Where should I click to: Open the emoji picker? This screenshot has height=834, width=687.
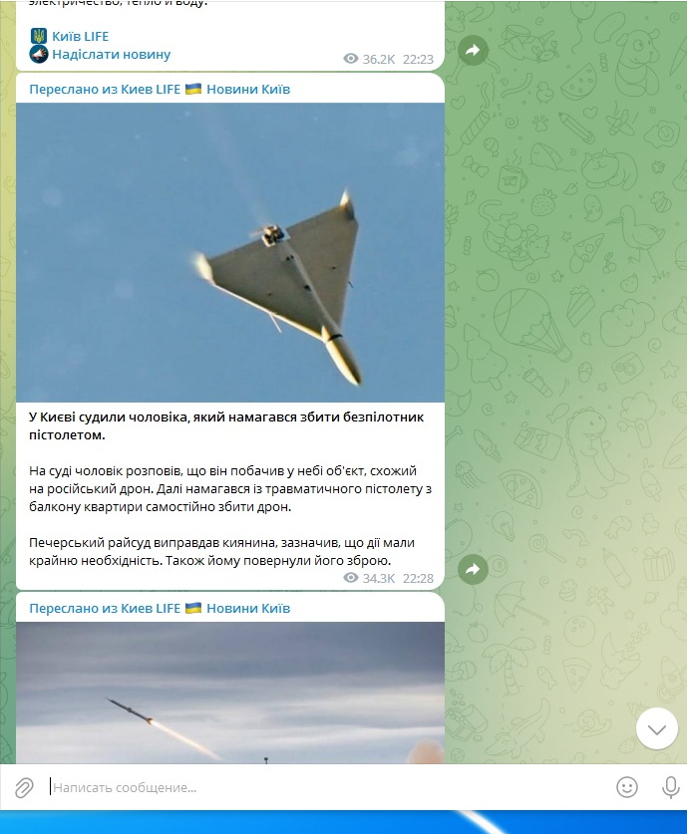627,787
